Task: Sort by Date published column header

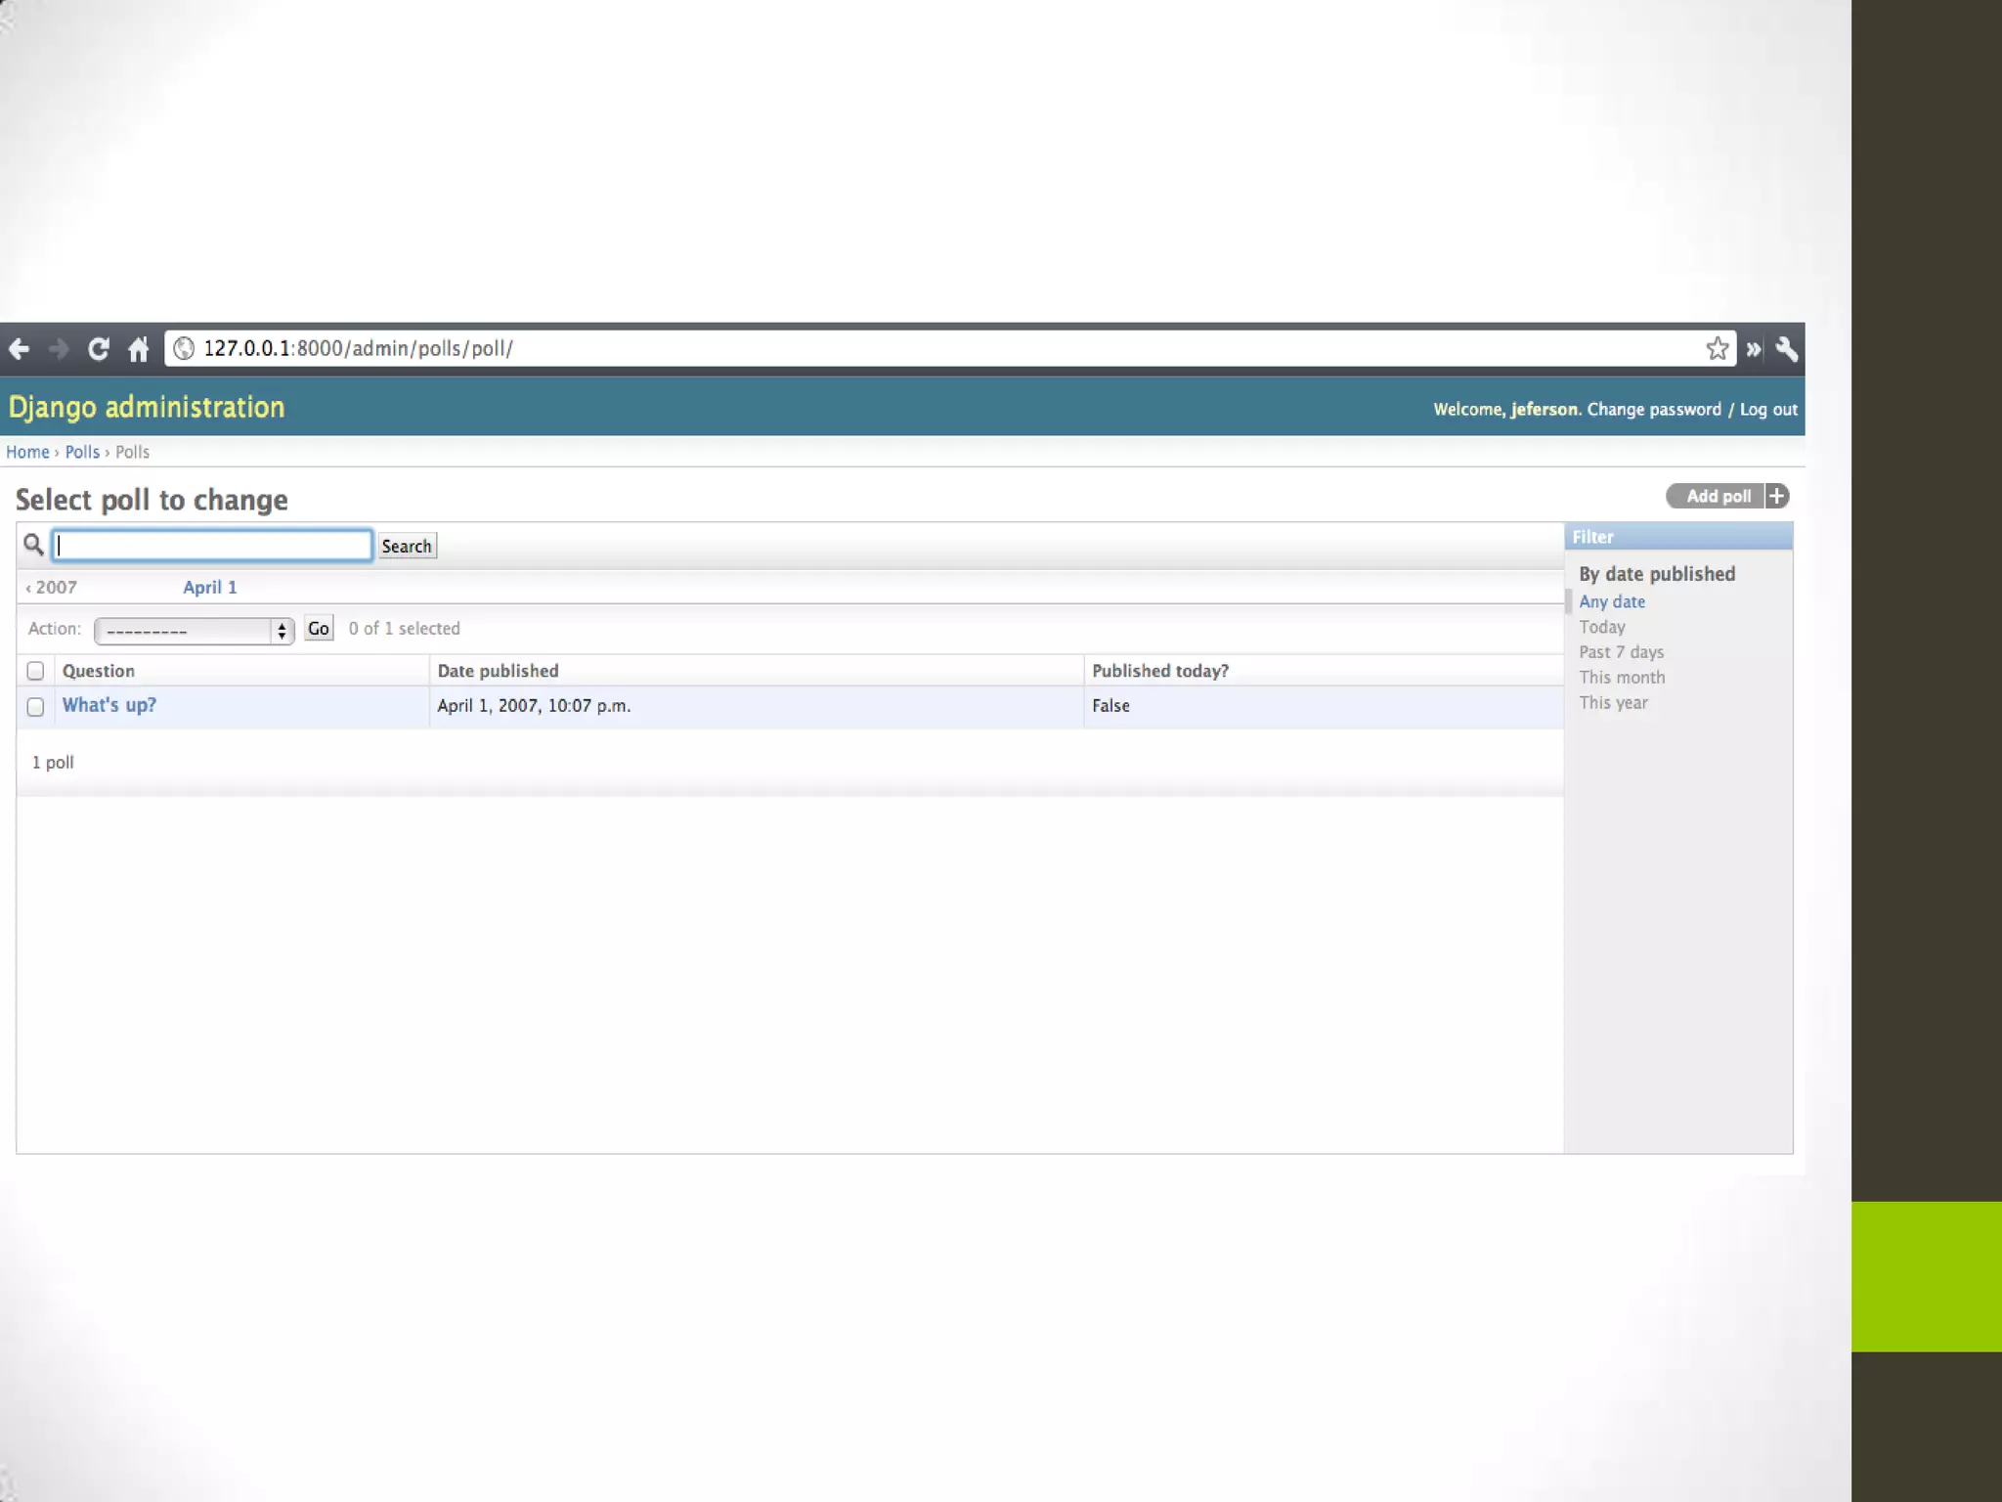Action: pos(498,671)
